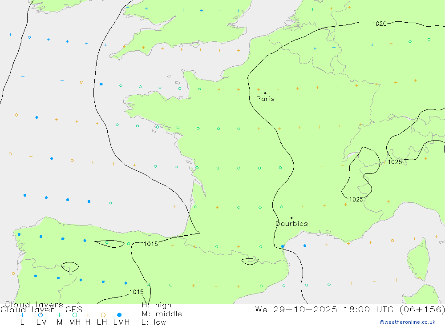Click the 1015 isobar label near the Pyrenees coast

click(151, 244)
